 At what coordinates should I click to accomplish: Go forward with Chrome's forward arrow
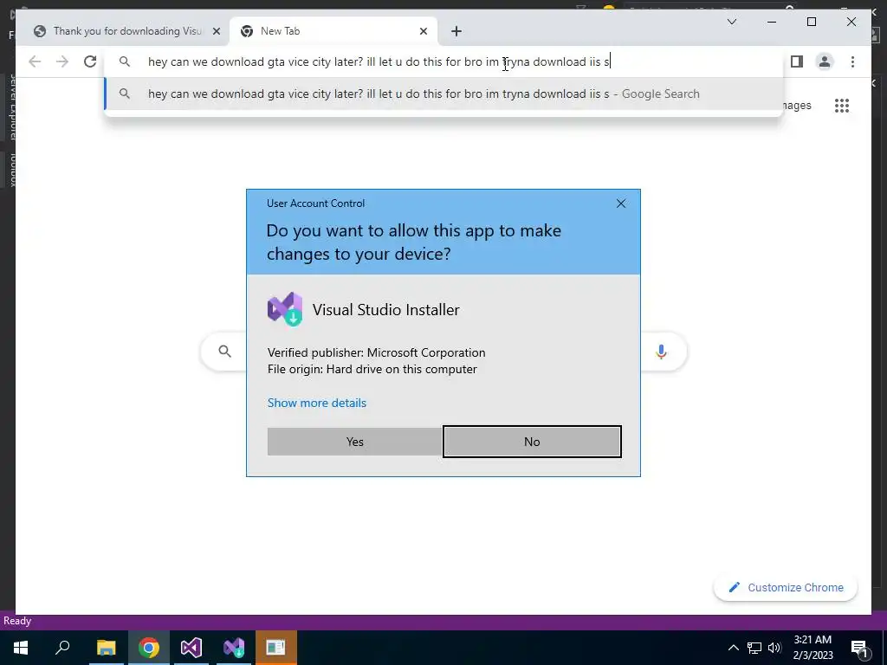tap(62, 61)
